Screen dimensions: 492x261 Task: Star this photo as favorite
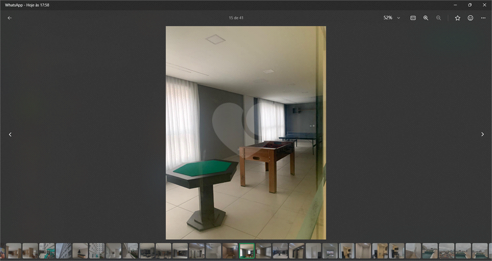[458, 18]
